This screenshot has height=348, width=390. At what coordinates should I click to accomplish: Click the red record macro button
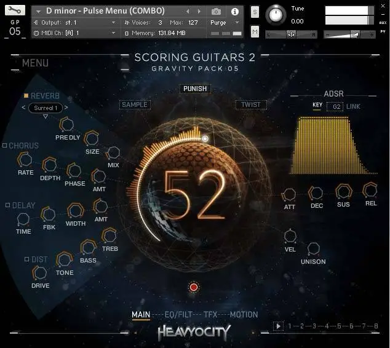click(194, 287)
